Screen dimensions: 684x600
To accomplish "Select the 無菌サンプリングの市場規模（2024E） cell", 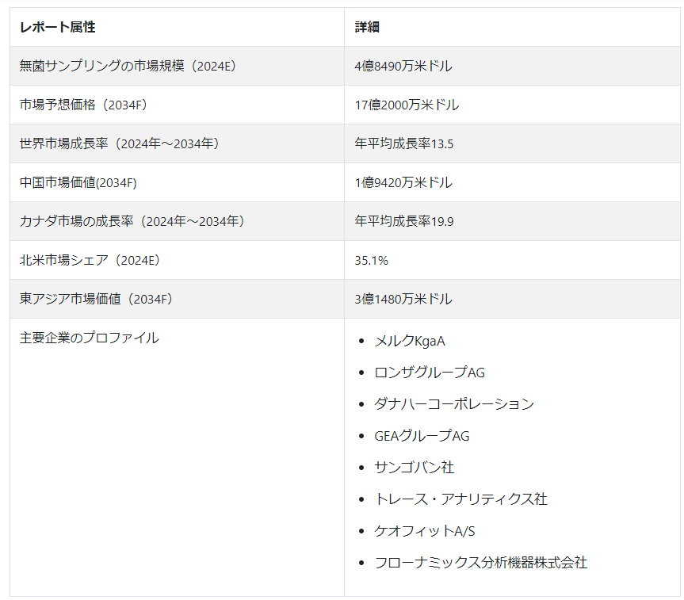I will tap(128, 66).
